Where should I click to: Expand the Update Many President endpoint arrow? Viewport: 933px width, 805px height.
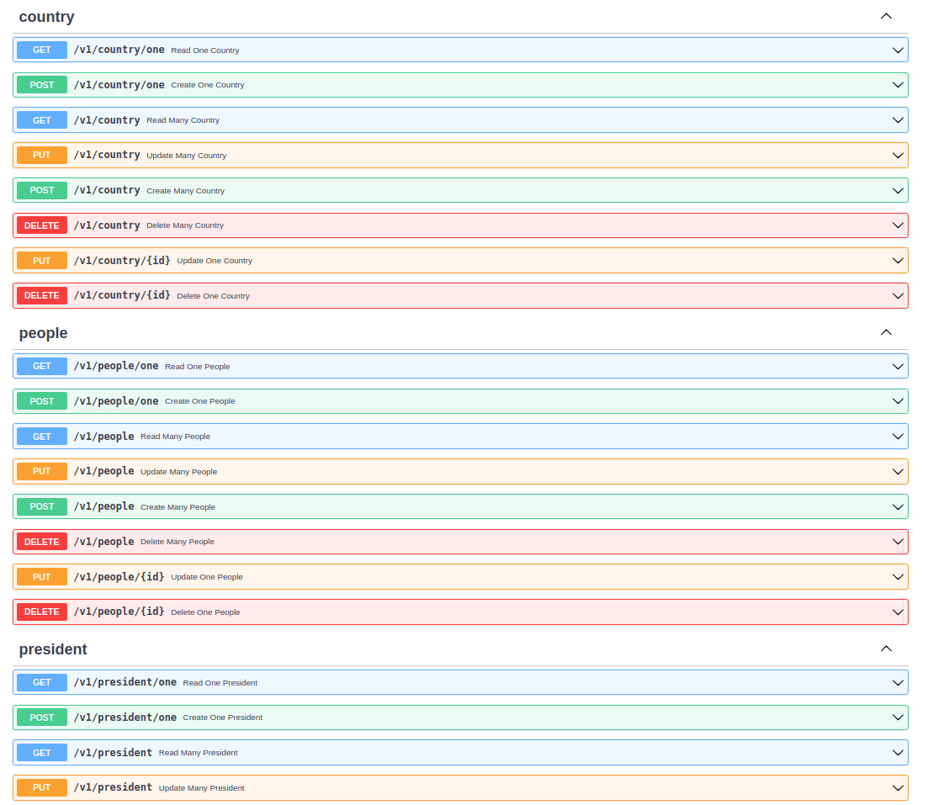pos(898,787)
